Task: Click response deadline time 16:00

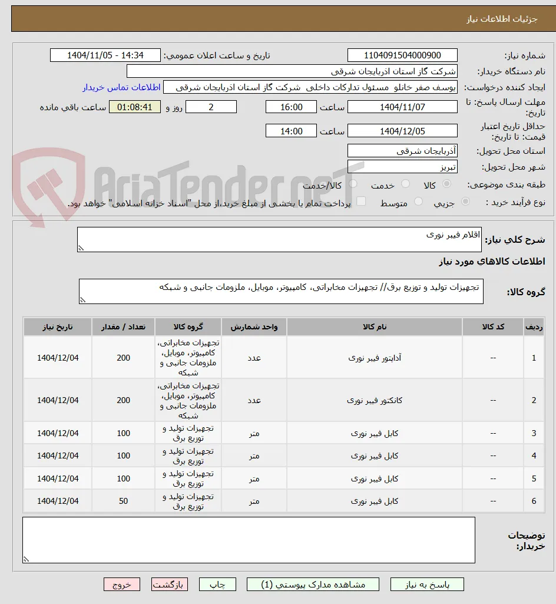Action: click(x=291, y=107)
